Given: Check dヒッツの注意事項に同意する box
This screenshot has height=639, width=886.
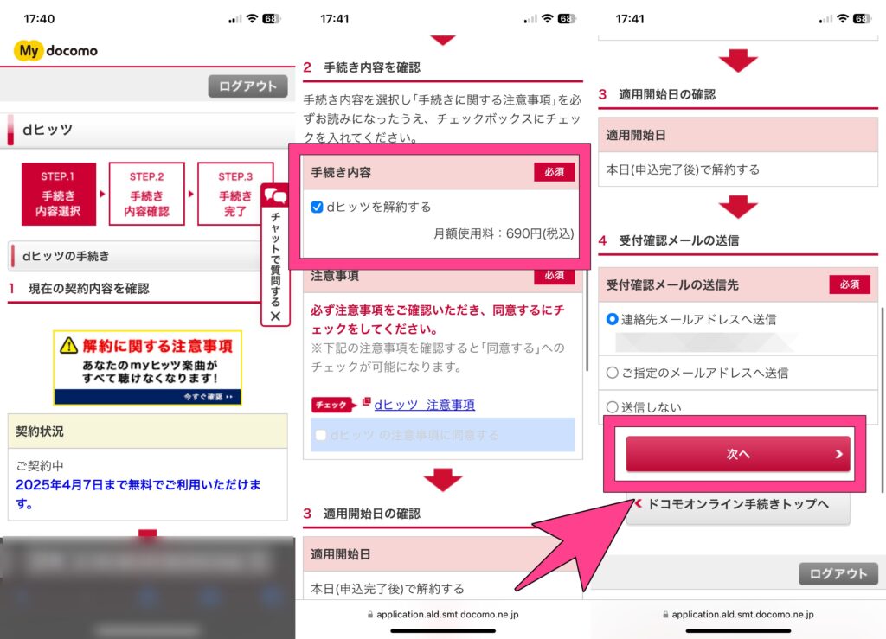Looking at the screenshot, I should point(321,435).
